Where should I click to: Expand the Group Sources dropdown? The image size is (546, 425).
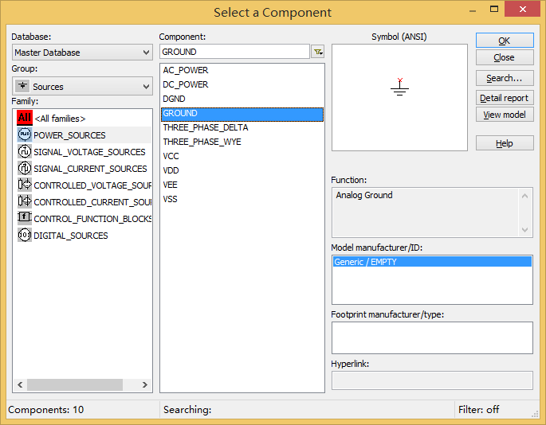82,87
